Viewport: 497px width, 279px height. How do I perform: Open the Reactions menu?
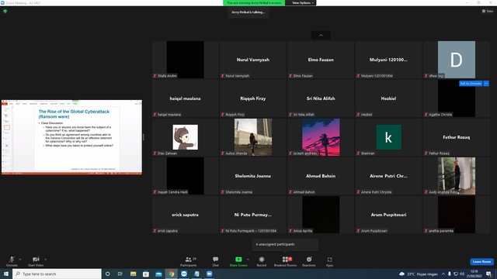click(x=309, y=261)
